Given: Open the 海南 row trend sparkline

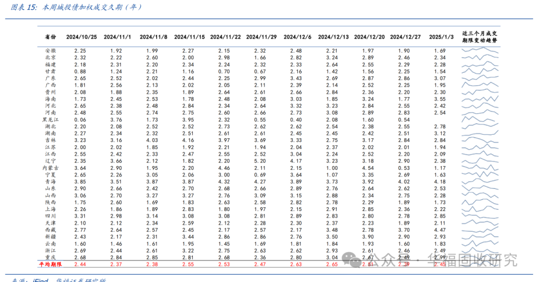Looking at the screenshot, I should pyautogui.click(x=480, y=99).
